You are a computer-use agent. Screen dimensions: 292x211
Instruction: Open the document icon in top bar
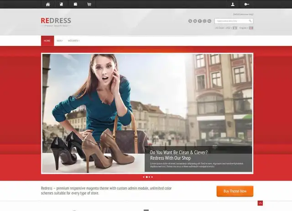click(62, 4)
